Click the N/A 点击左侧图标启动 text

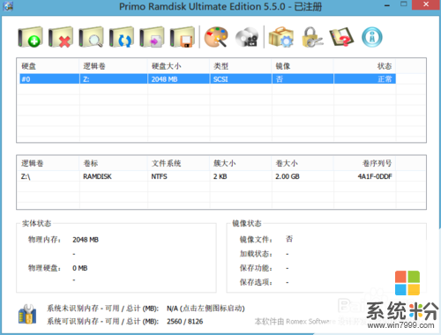(206, 309)
